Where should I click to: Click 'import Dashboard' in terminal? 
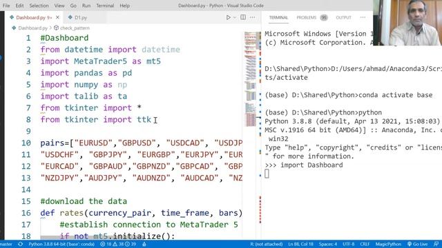coord(311,165)
